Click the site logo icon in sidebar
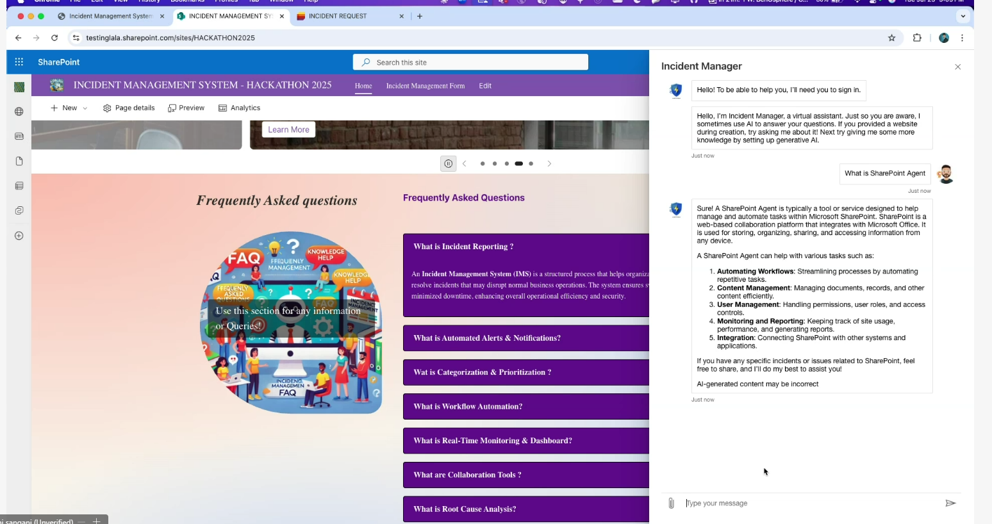 coord(19,87)
